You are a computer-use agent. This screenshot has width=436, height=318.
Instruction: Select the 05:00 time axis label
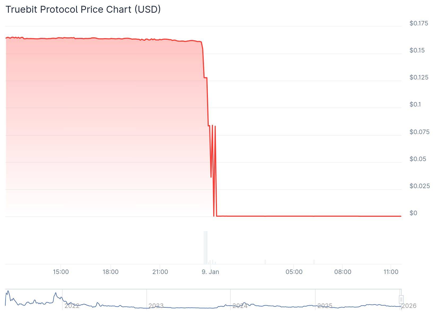click(x=294, y=272)
